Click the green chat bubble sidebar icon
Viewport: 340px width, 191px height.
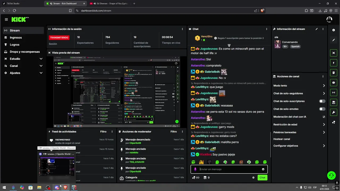tap(334, 83)
